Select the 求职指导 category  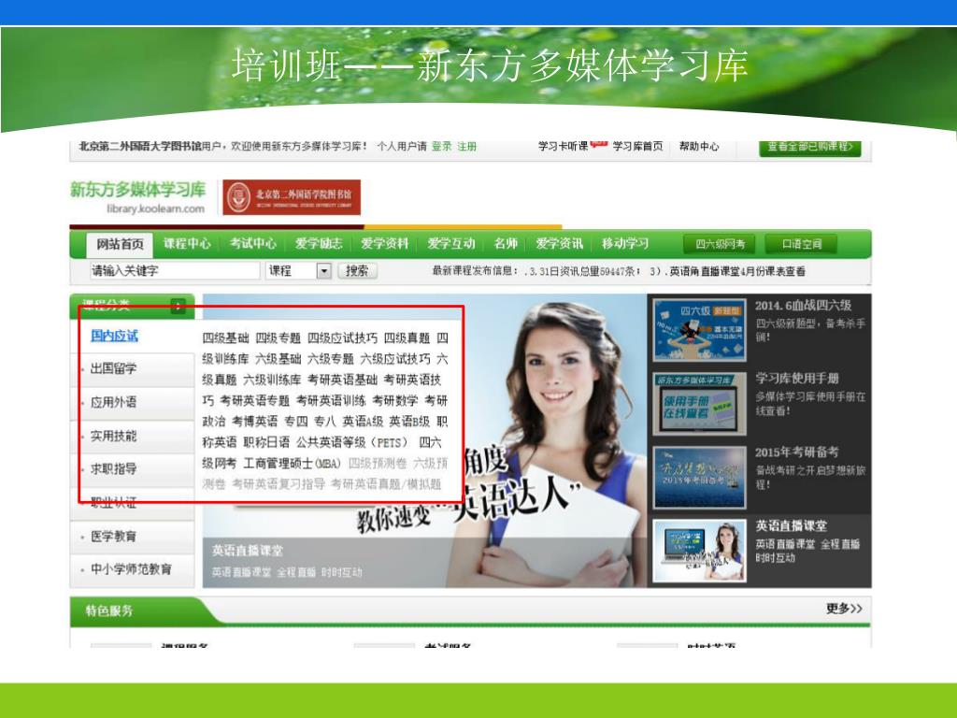coord(113,469)
